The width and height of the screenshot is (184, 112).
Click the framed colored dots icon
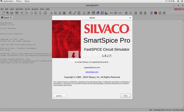pyautogui.click(x=94, y=13)
